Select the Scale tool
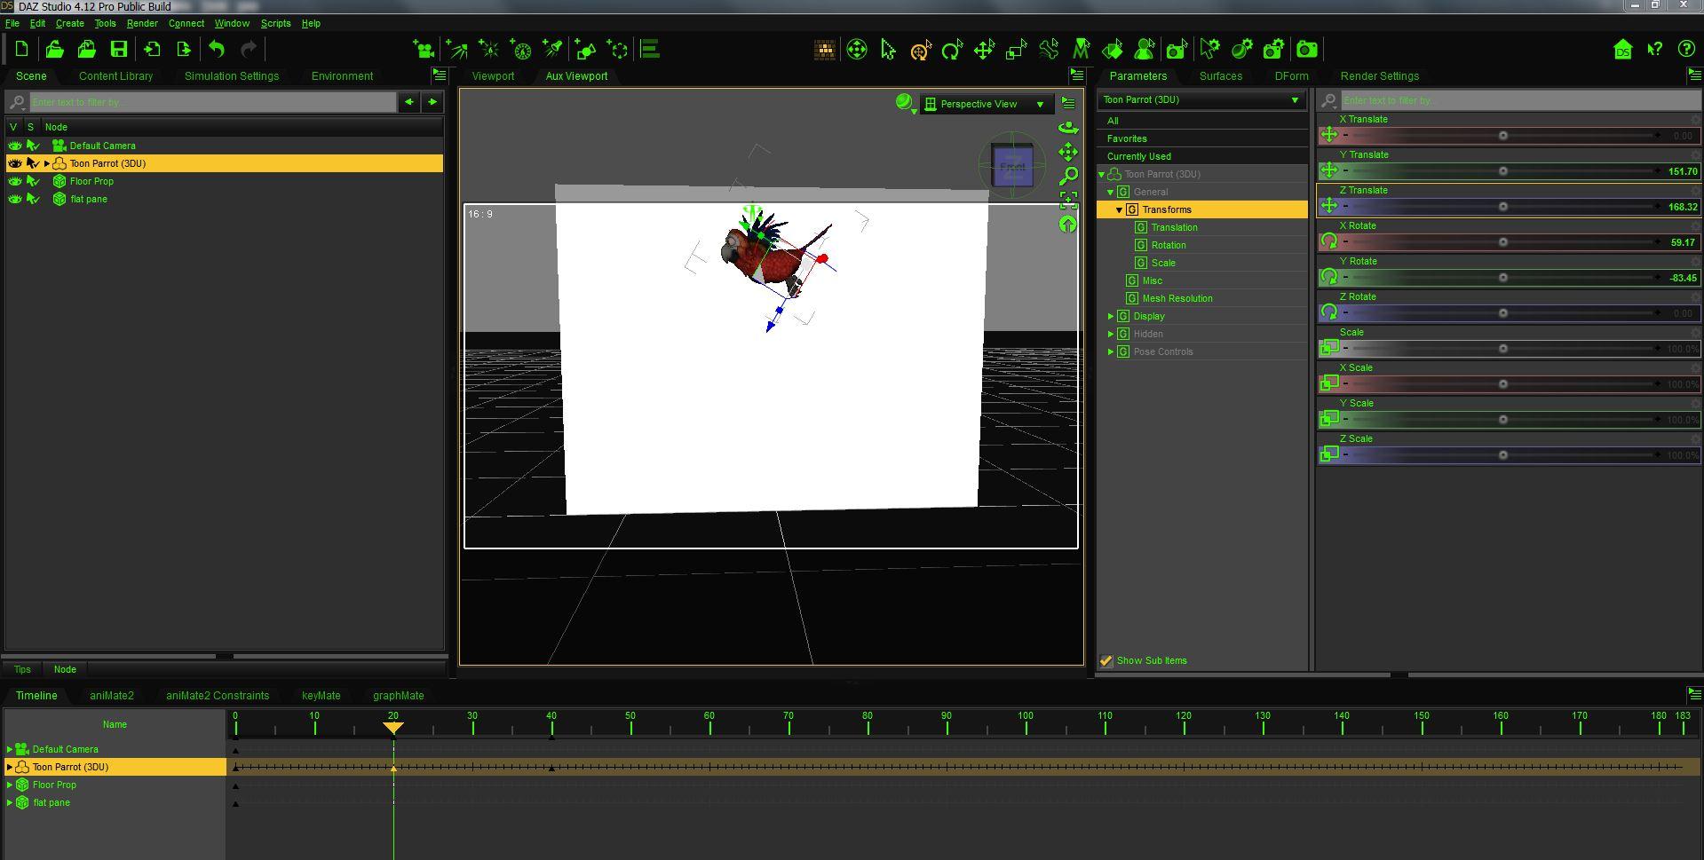This screenshot has width=1704, height=860. pos(1016,50)
